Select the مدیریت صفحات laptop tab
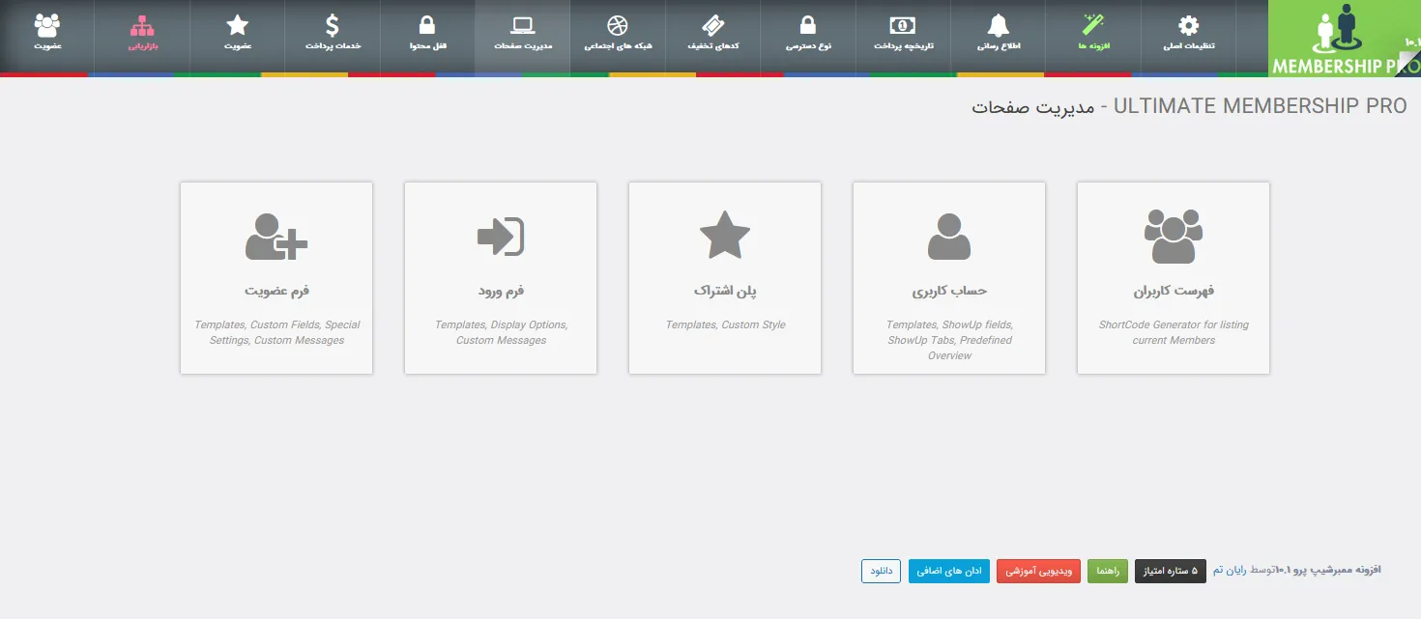Image resolution: width=1421 pixels, height=619 pixels. 522,36
